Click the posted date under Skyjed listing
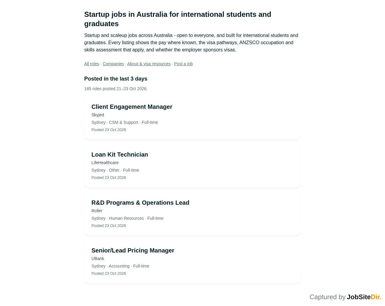Image resolution: width=385 pixels, height=306 pixels. tap(109, 130)
